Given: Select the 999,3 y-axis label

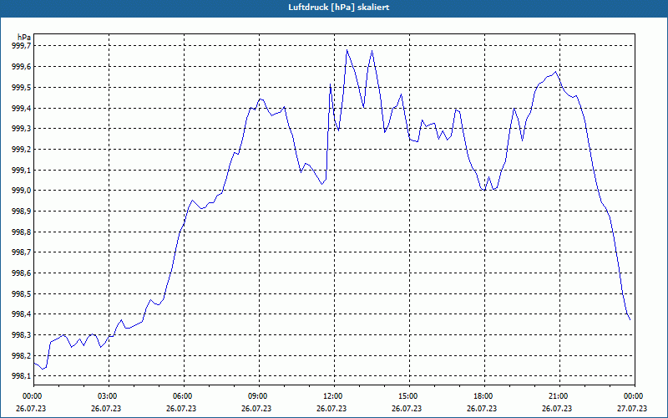Looking at the screenshot, I should coord(21,129).
